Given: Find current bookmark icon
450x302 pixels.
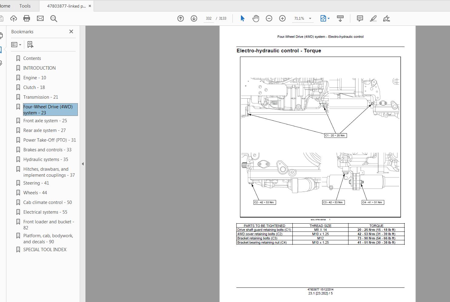Looking at the screenshot, I should tap(30, 44).
